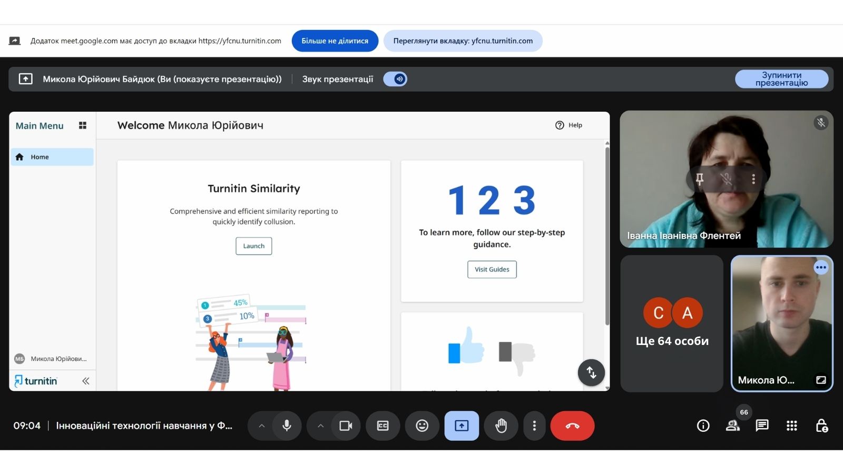Image resolution: width=843 pixels, height=474 pixels.
Task: Open more options three-dot menu in call bar
Action: click(534, 426)
